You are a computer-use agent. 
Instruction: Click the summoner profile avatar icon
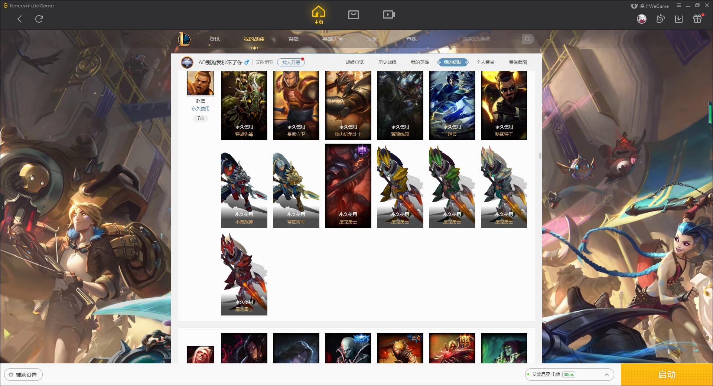[x=187, y=62]
